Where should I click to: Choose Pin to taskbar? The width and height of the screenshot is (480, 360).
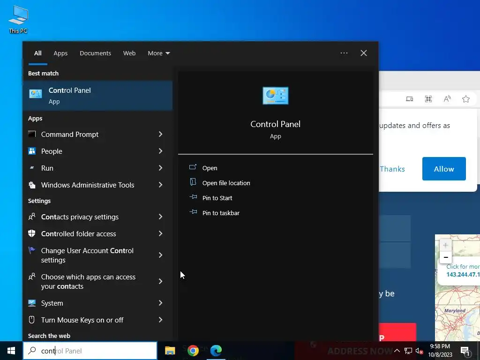(221, 213)
